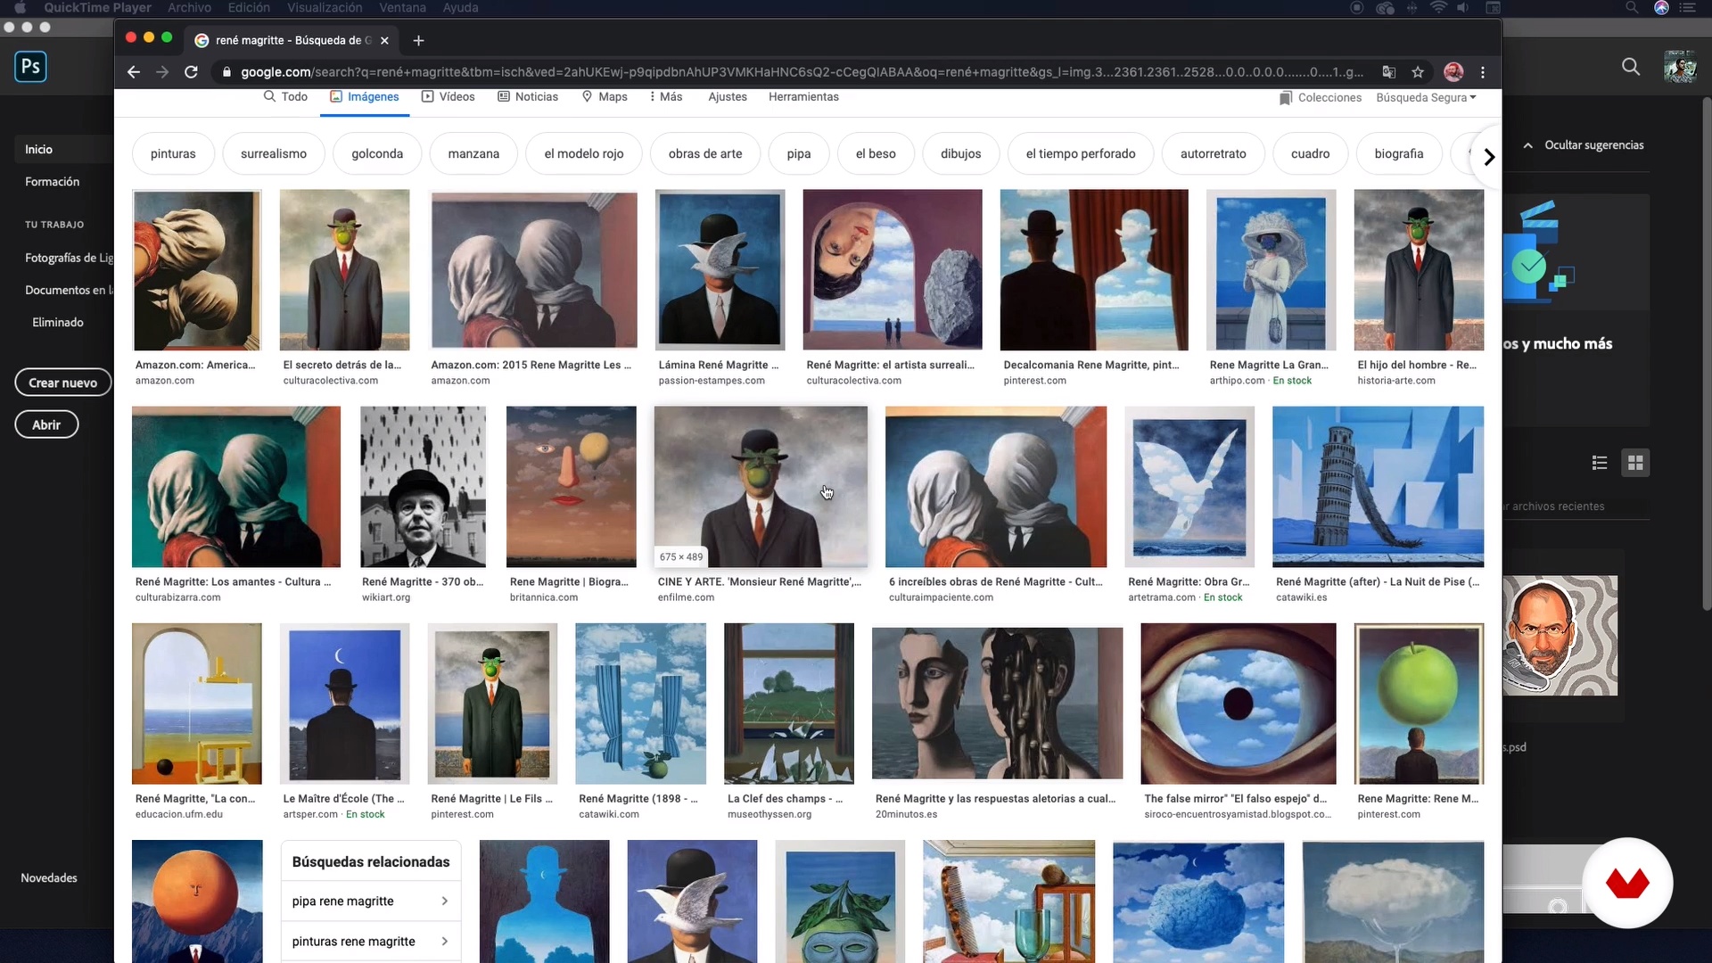Click the Photoshop home search magnifier
This screenshot has height=963, width=1712.
point(1631,67)
